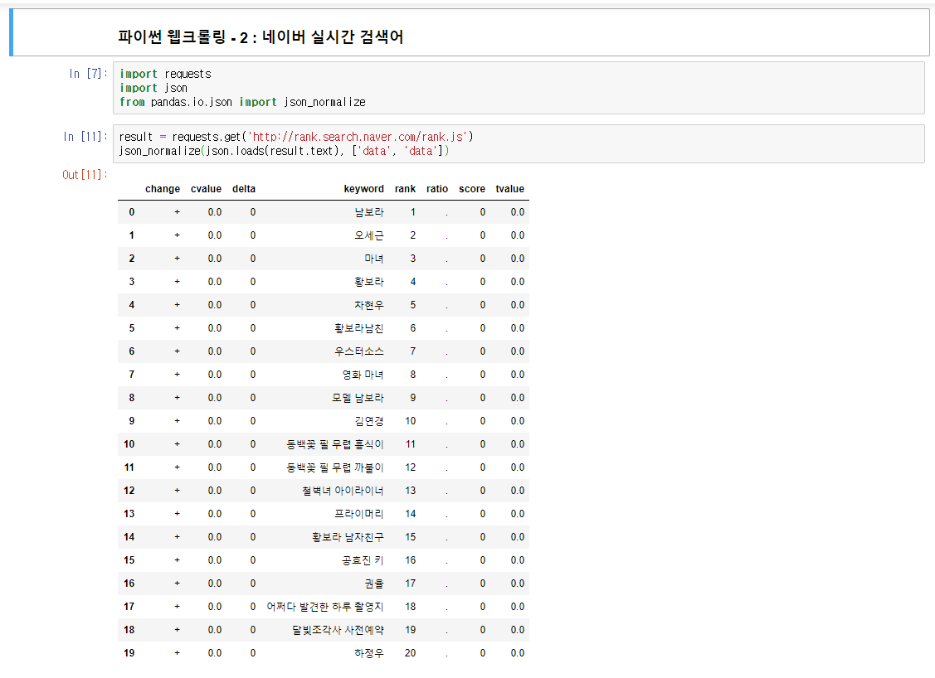Click the keyword cell '달빛조각사 사전예약'
The image size is (935, 678).
click(x=338, y=630)
